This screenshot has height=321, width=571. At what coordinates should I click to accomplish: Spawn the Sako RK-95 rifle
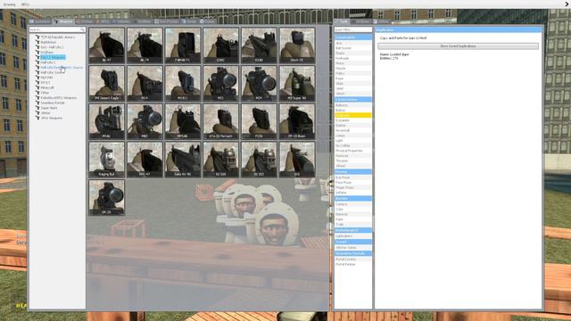point(183,160)
